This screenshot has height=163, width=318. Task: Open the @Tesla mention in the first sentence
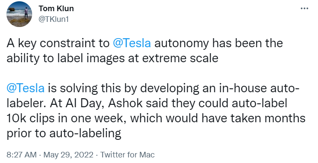[132, 43]
